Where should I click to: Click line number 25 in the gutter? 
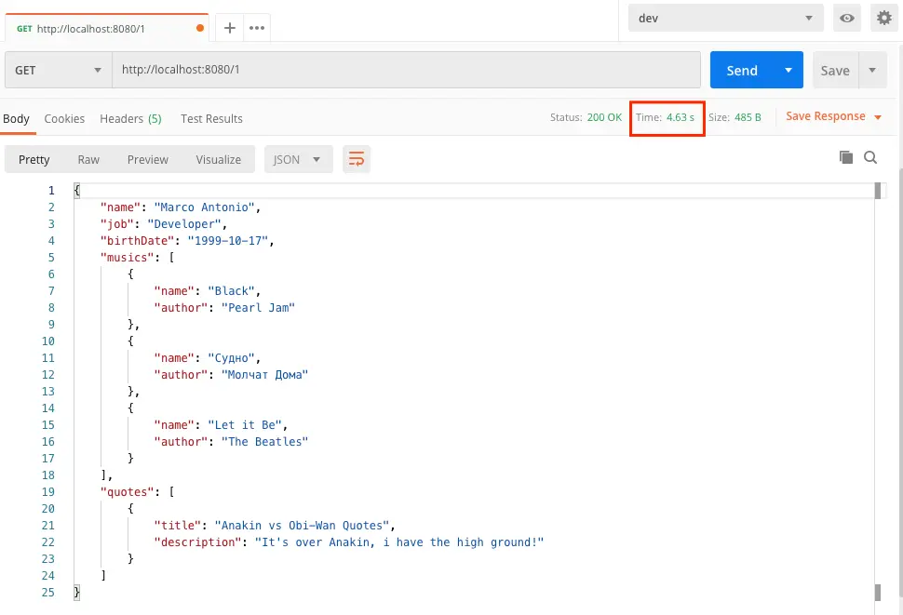[48, 593]
